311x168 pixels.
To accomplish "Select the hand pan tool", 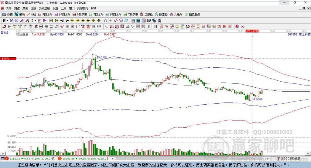I will (x=105, y=21).
